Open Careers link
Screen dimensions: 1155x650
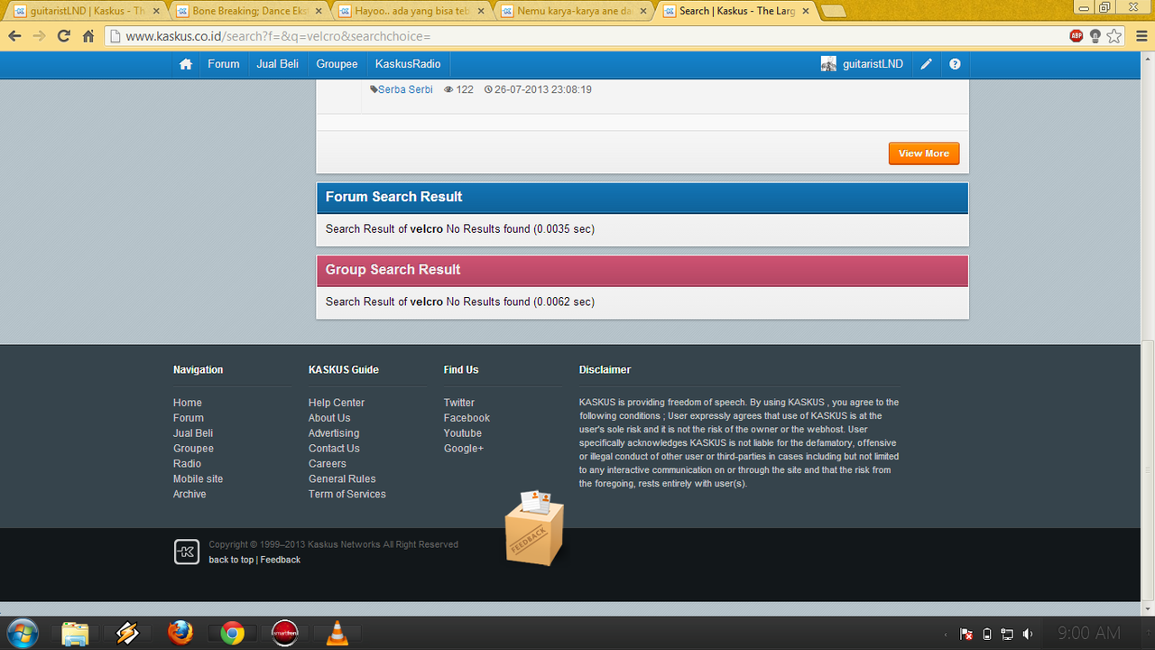(328, 464)
